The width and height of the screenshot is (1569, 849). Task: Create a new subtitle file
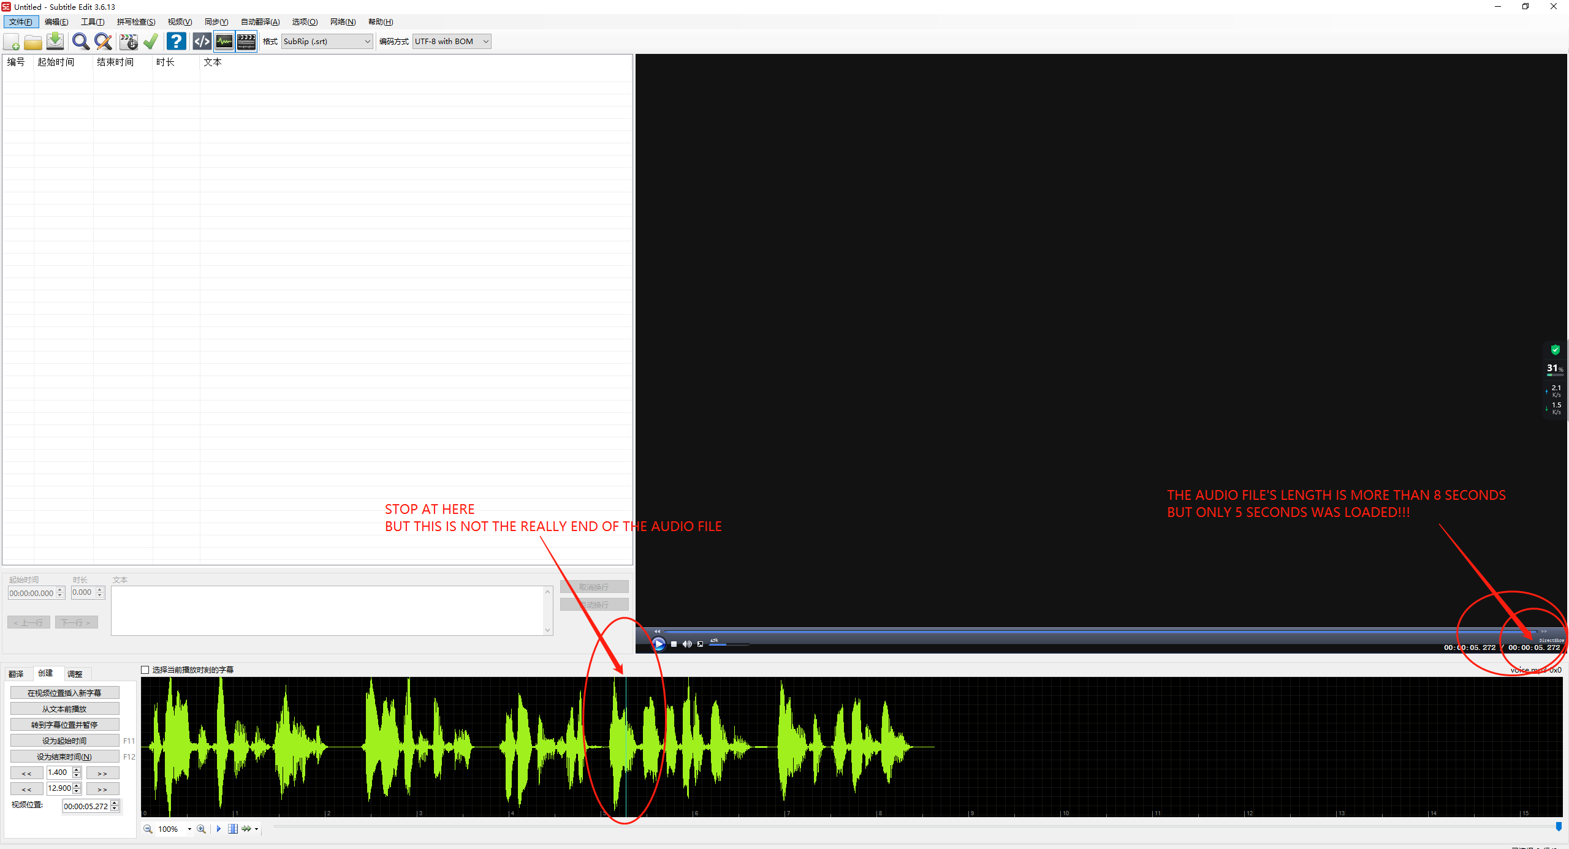pos(11,41)
